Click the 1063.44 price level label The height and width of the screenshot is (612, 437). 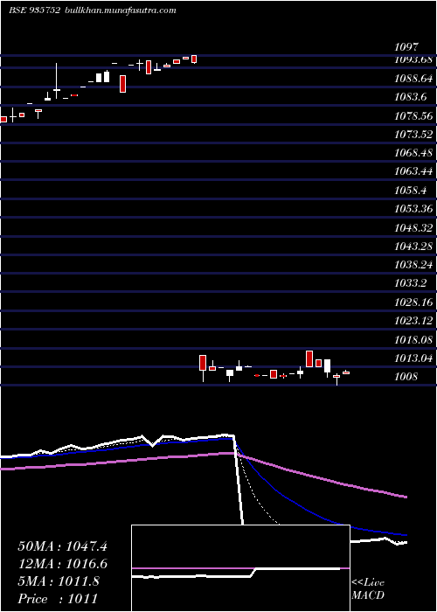tap(413, 171)
